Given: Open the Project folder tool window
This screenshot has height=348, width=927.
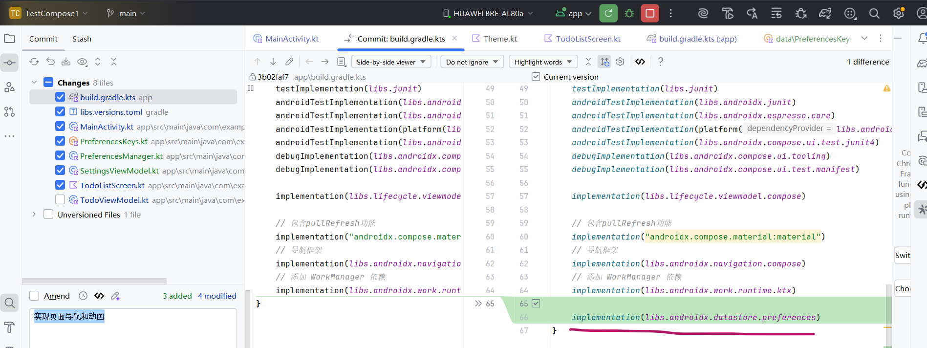Looking at the screenshot, I should click(10, 39).
